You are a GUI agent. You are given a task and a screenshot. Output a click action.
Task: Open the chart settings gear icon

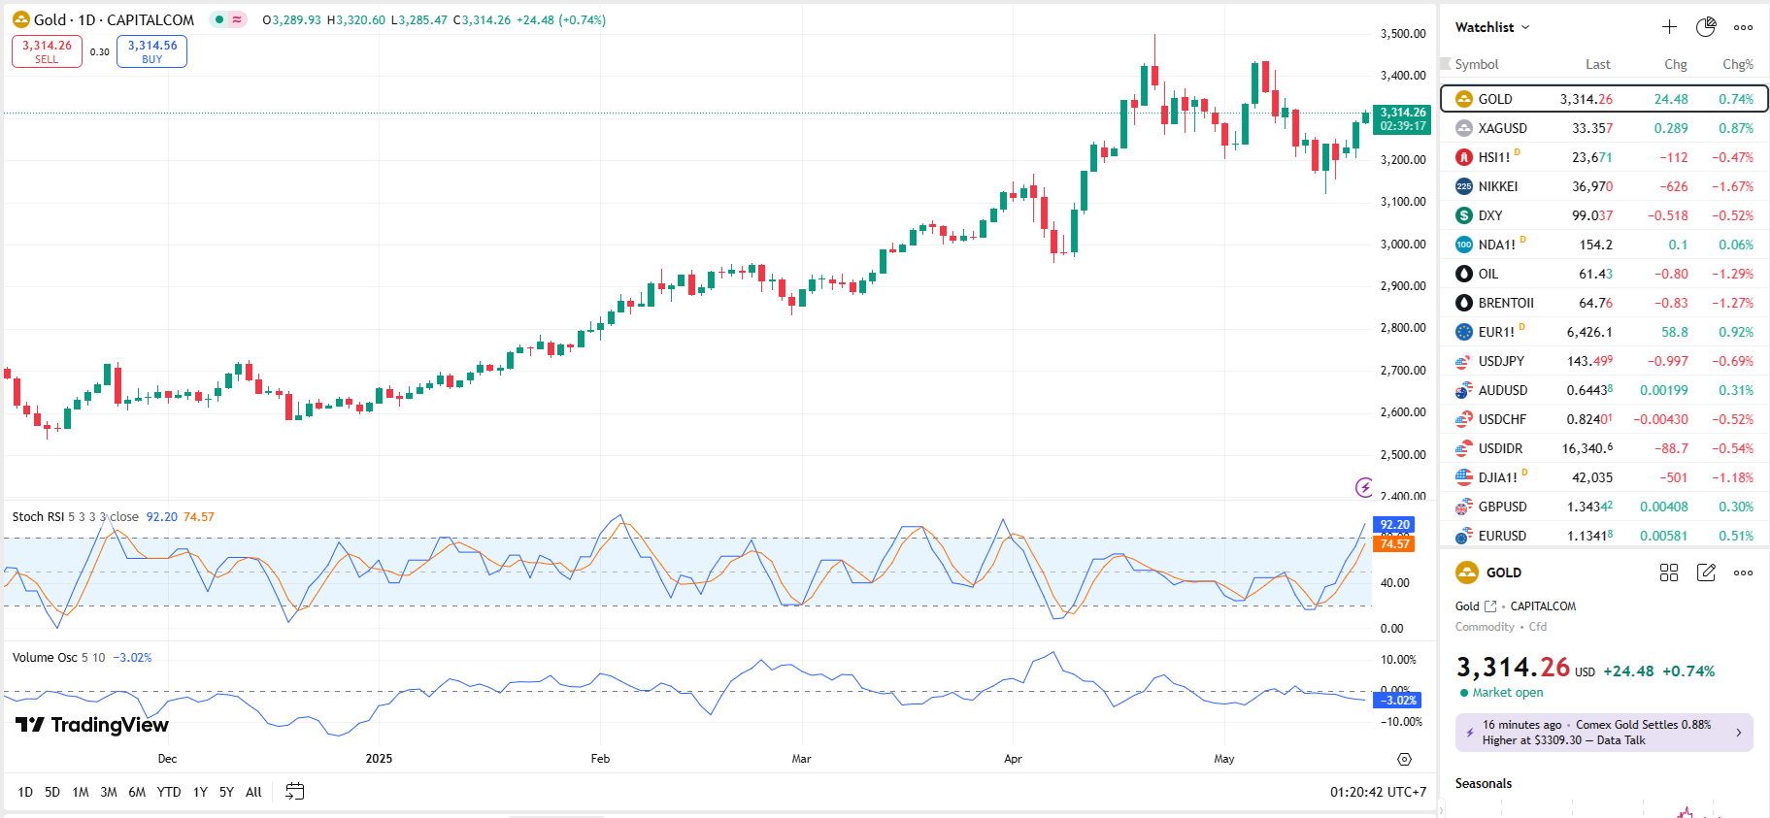click(x=1404, y=759)
